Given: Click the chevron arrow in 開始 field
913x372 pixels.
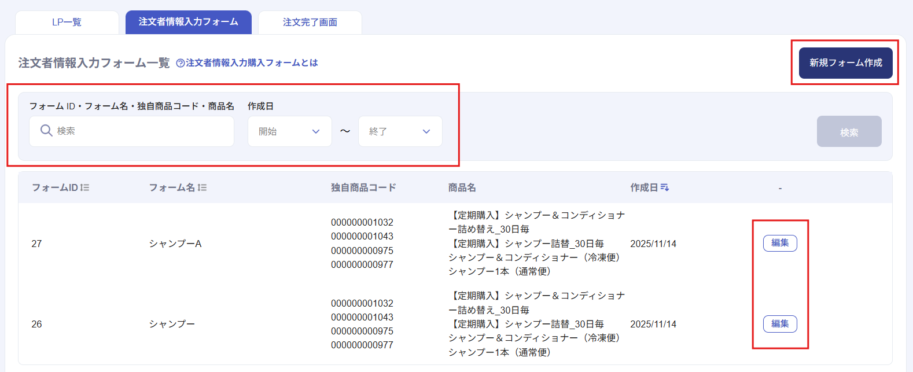Looking at the screenshot, I should [316, 131].
